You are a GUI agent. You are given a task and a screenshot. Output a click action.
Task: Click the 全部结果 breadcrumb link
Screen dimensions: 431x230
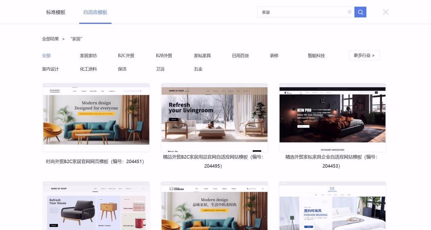click(50, 39)
